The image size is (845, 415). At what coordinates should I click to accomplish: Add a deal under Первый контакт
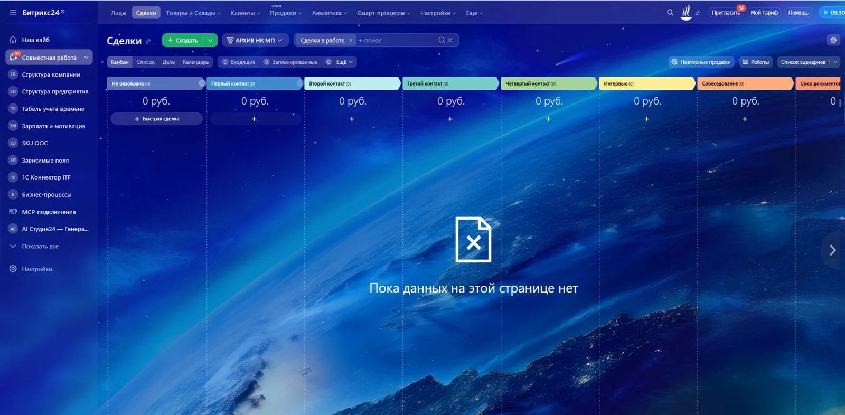point(254,119)
